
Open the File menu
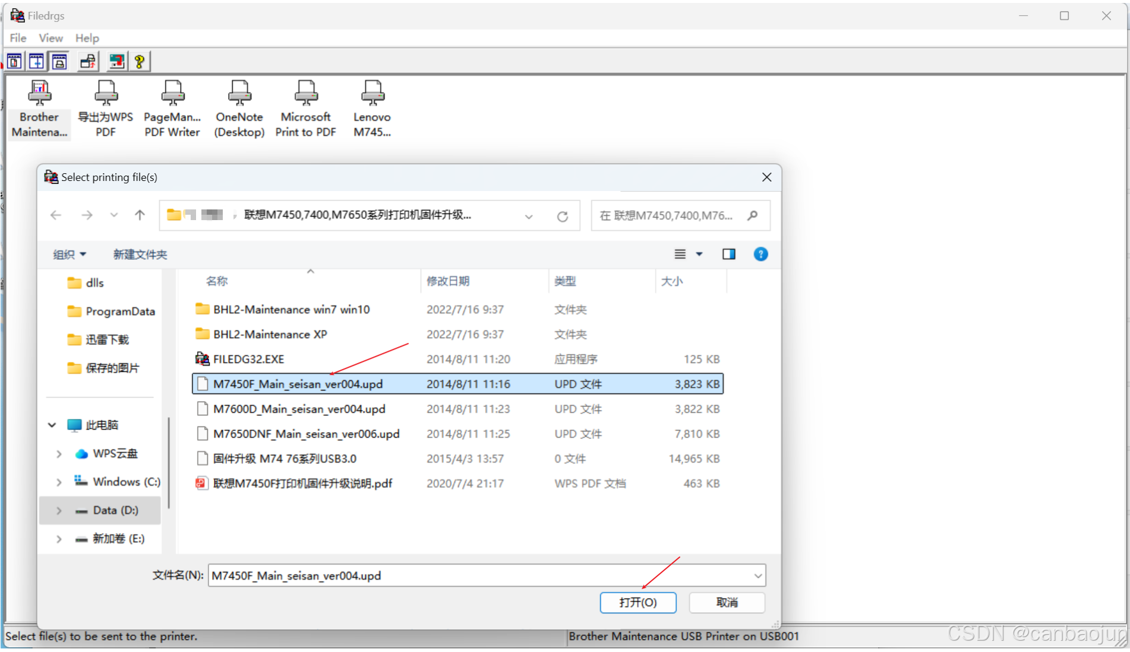18,38
